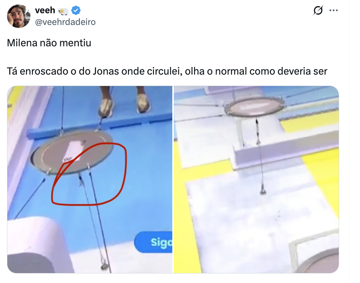Open the right image of normal platform
The width and height of the screenshot is (360, 283).
pyautogui.click(x=256, y=179)
